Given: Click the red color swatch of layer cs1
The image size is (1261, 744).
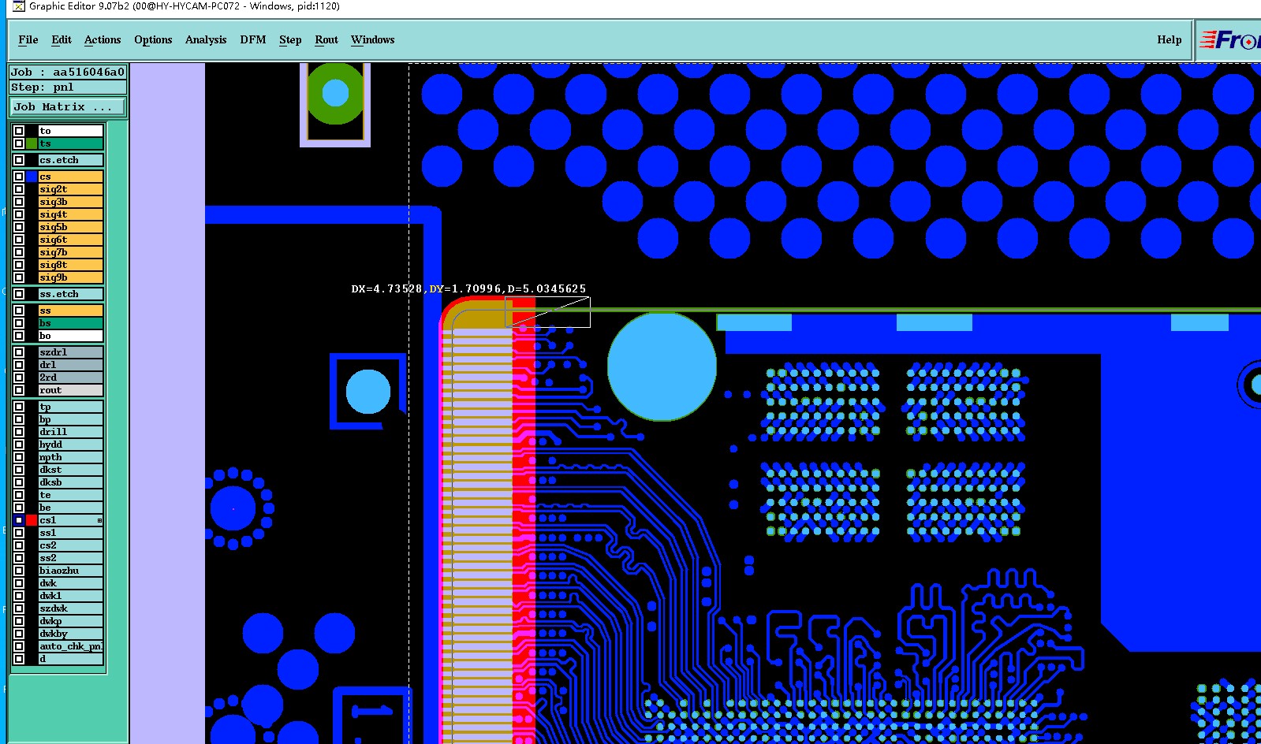Looking at the screenshot, I should click(x=32, y=520).
